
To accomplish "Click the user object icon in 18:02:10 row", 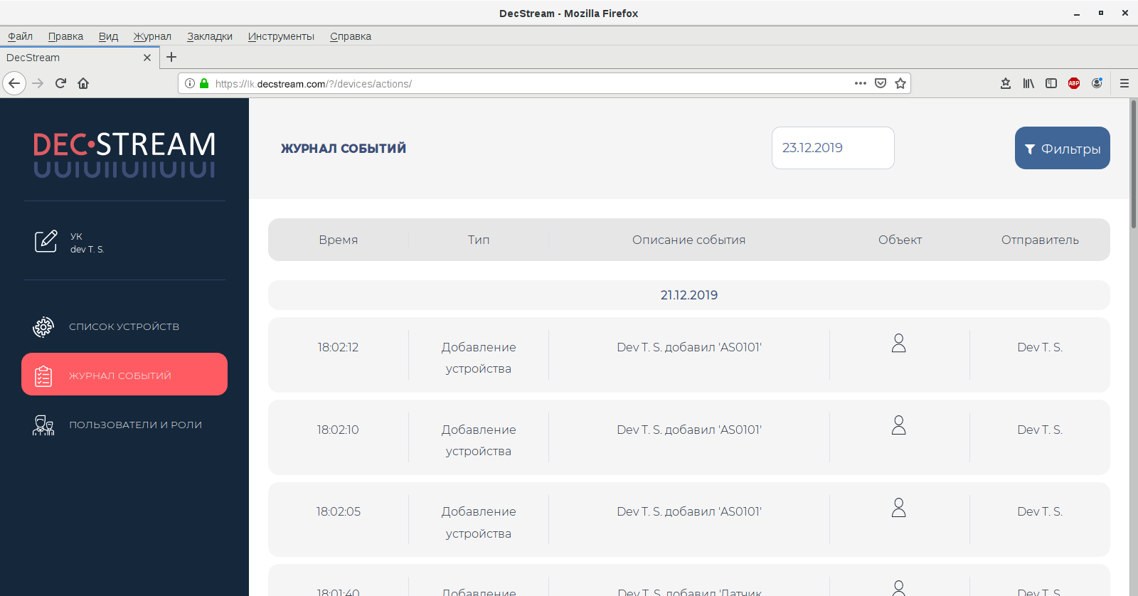I will click(x=899, y=425).
